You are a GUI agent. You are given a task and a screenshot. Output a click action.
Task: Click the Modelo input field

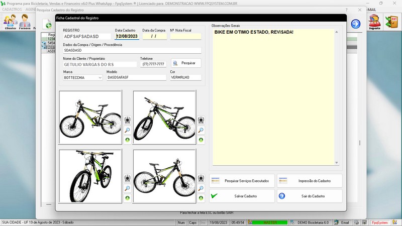136,77
